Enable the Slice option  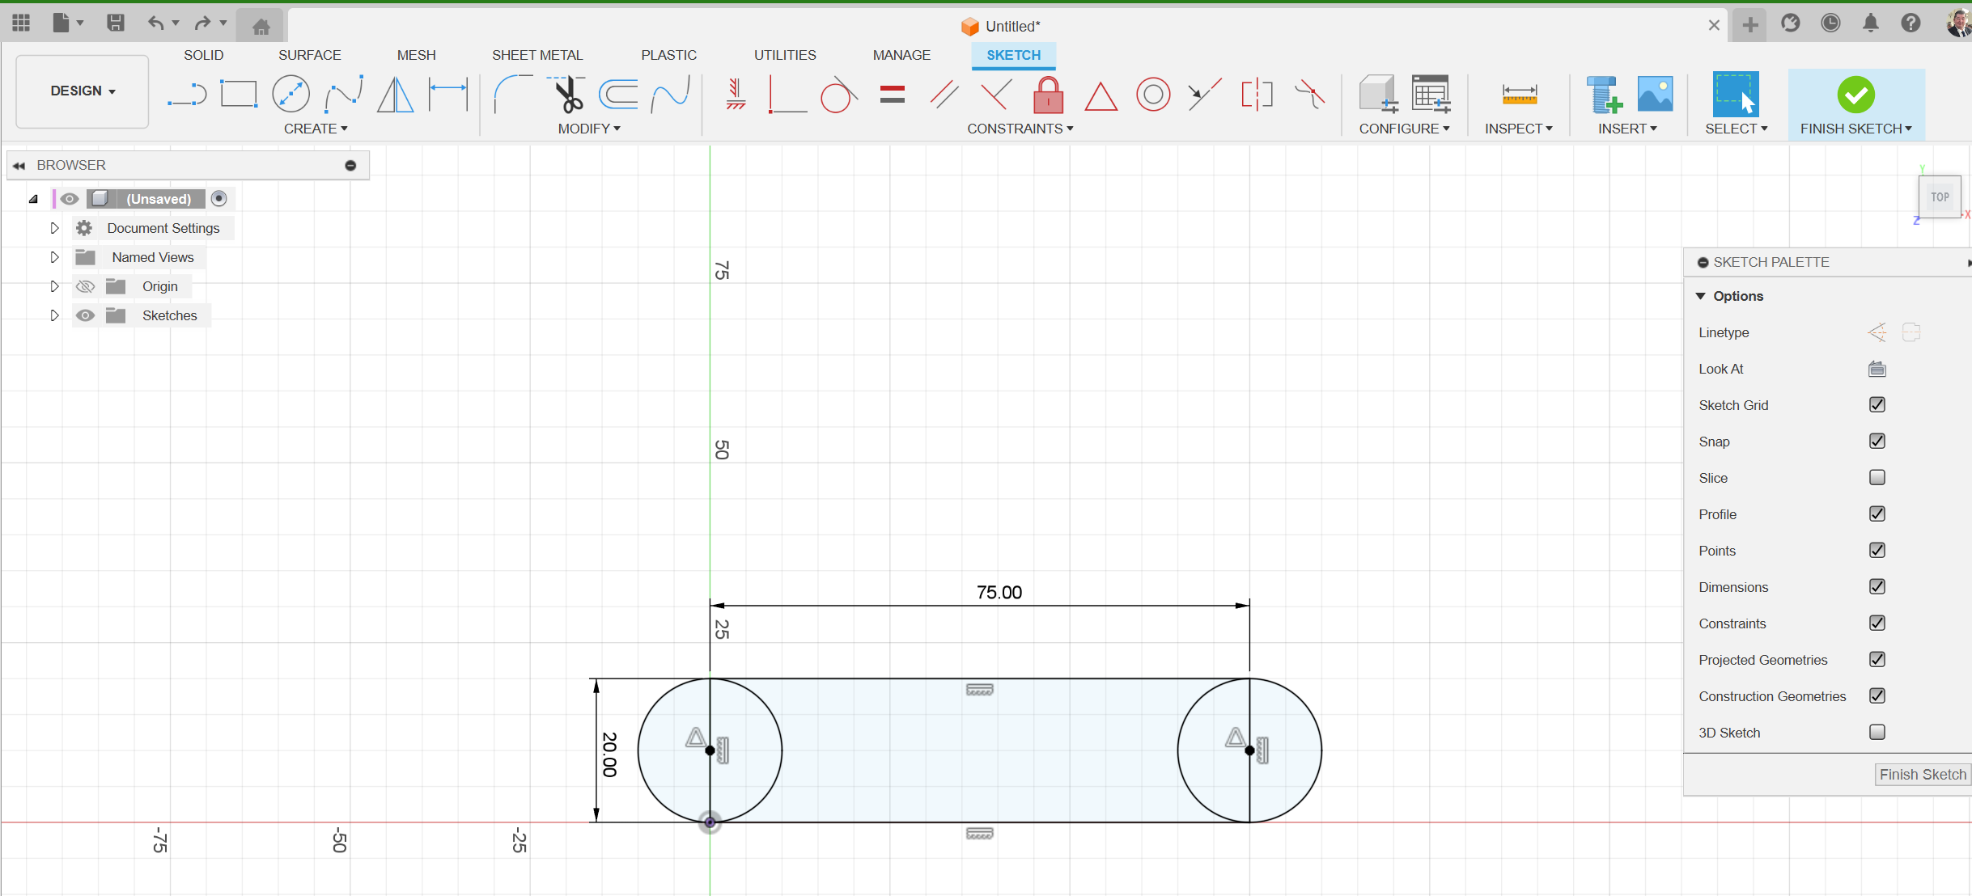click(x=1877, y=477)
